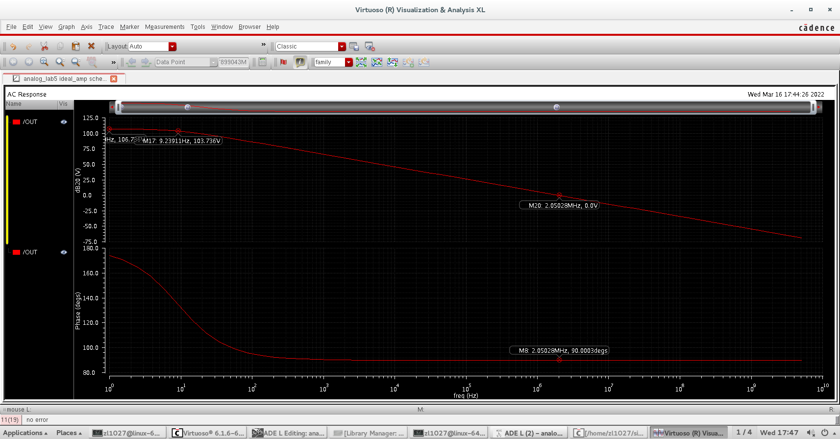
Task: Open the Calculator icon
Action: point(263,62)
